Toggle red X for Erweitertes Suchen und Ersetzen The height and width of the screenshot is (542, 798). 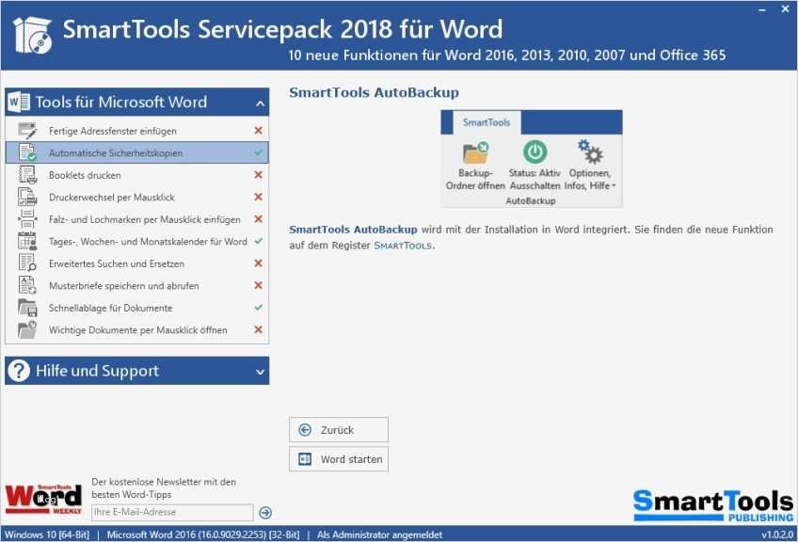[258, 263]
